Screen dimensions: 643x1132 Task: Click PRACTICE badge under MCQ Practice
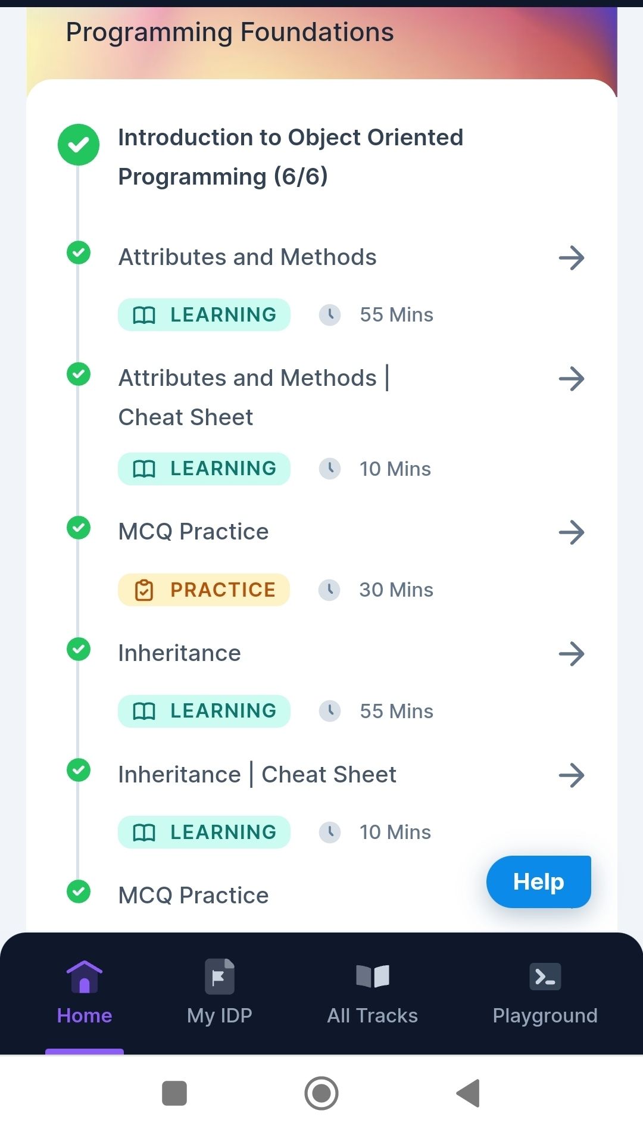pyautogui.click(x=204, y=590)
